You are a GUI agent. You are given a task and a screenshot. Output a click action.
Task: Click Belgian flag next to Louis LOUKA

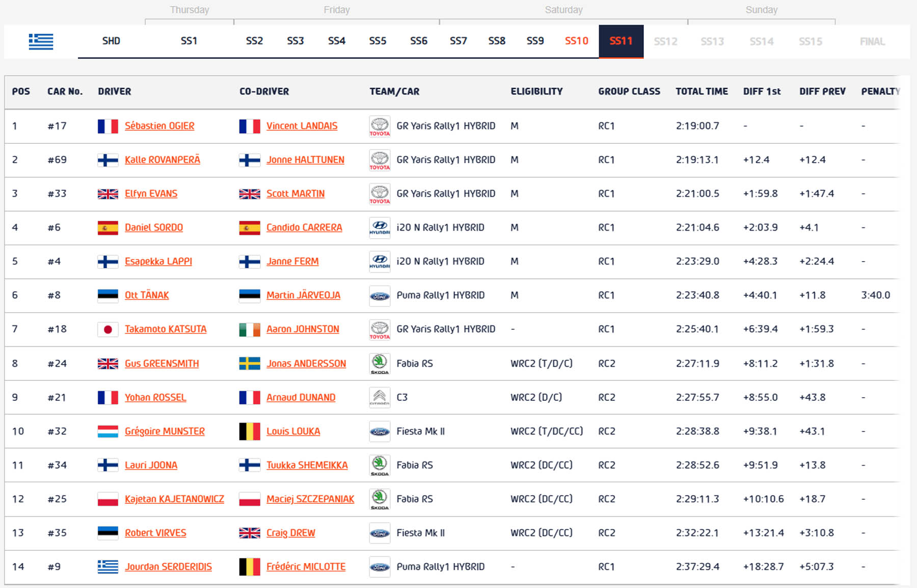249,431
